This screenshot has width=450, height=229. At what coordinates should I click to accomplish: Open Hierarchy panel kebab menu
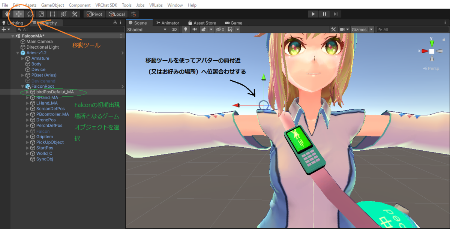pos(121,23)
